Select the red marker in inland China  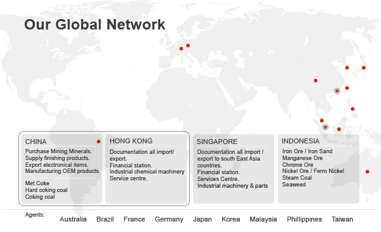316,81
